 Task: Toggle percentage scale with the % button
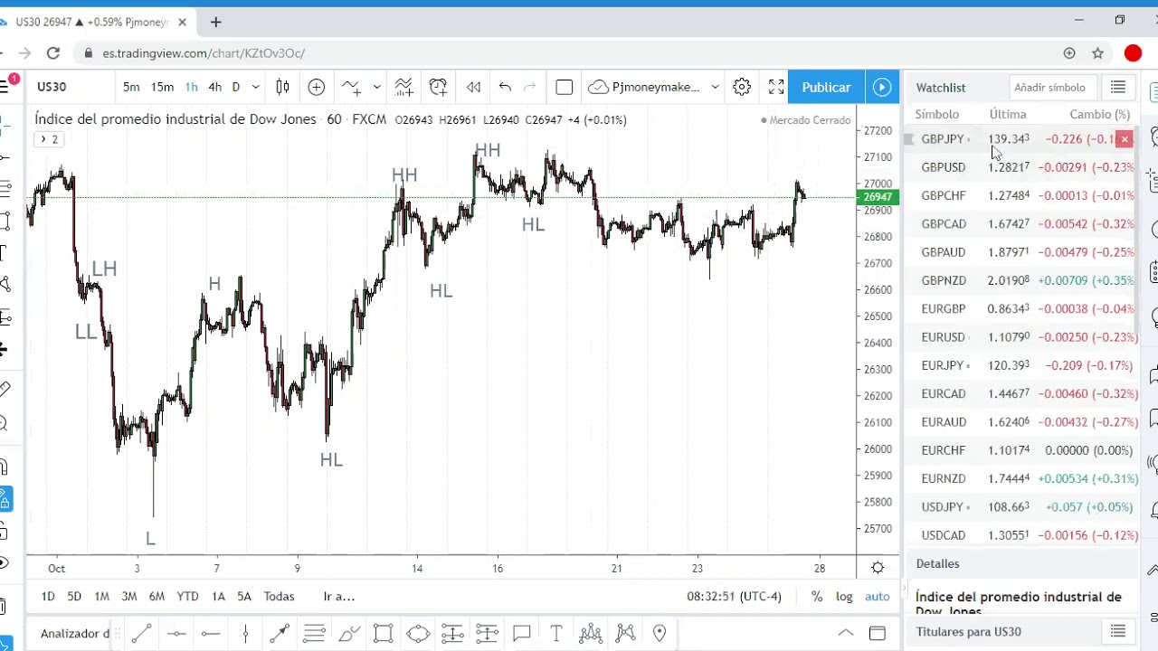pos(817,597)
